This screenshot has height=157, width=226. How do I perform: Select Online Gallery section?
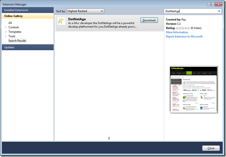(x=28, y=16)
